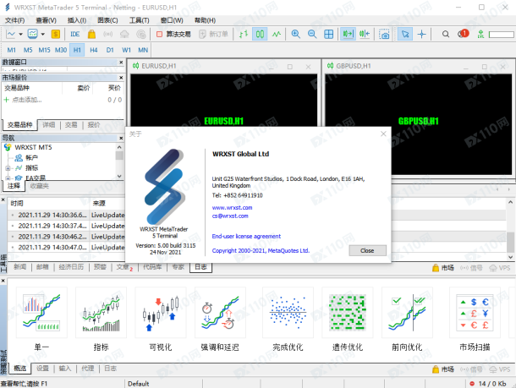Select WRXST MT5 in navigator tree
Image resolution: width=516 pixels, height=388 pixels.
33,147
